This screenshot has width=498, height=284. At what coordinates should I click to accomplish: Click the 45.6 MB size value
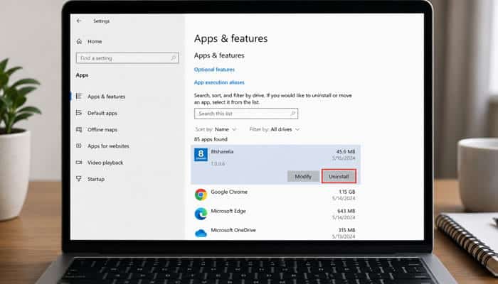(346, 151)
